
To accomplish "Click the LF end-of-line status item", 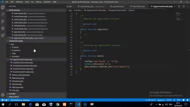I will click(x=174, y=100).
